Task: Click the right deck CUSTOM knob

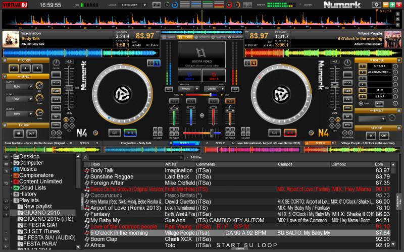Action: (347, 62)
